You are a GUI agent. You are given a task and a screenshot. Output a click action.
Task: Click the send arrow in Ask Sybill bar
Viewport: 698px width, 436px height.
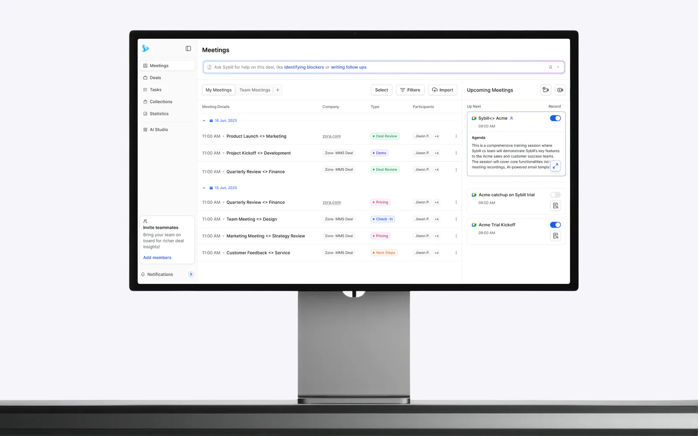click(558, 67)
